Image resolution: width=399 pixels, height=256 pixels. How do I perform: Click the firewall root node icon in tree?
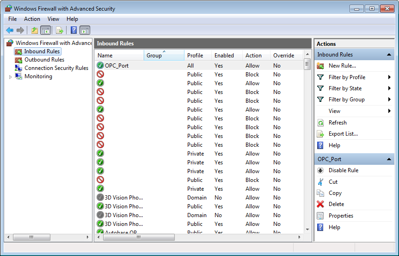pyautogui.click(x=10, y=43)
